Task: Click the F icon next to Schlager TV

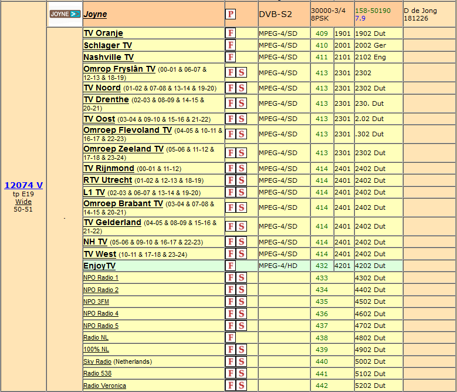Action: pos(231,45)
